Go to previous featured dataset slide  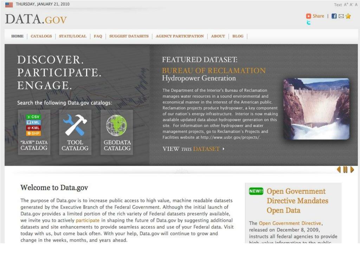pos(339,170)
